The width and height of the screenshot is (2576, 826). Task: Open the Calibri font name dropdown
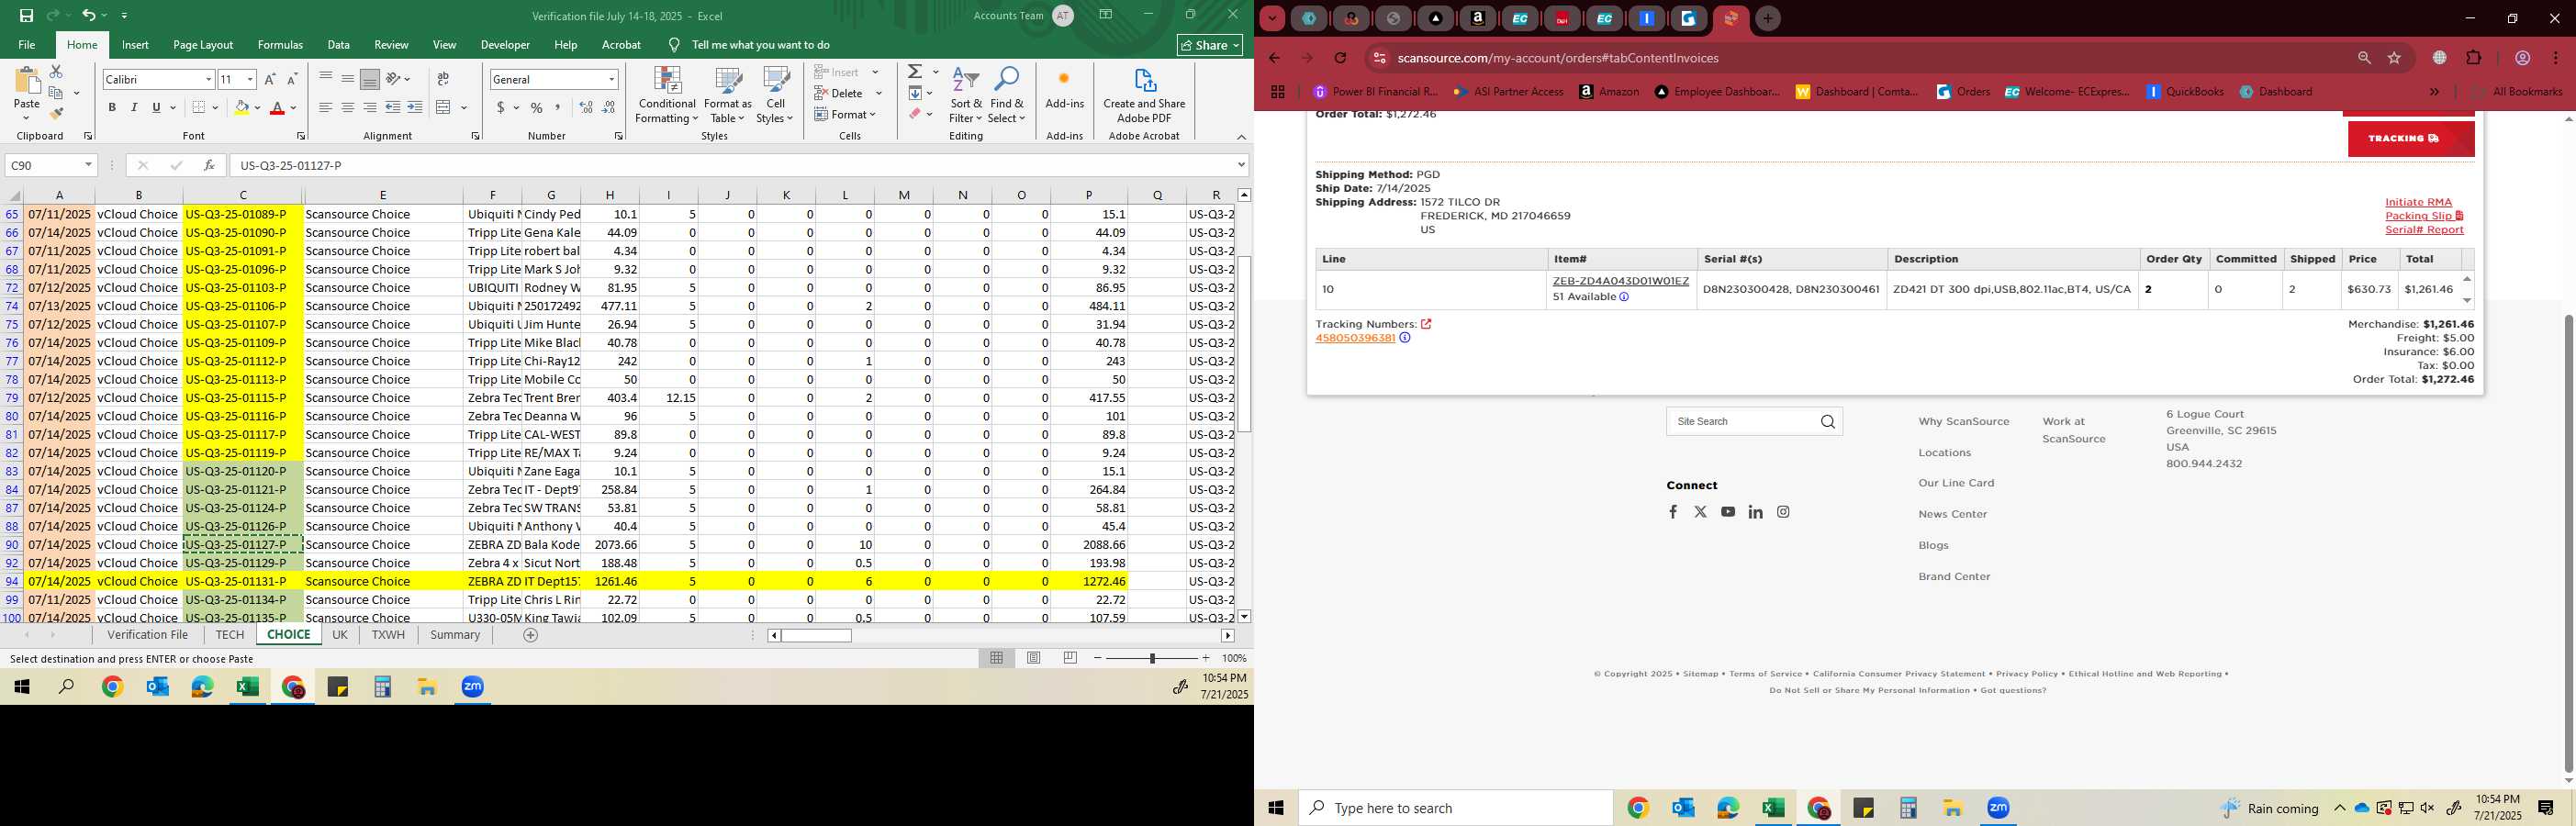tap(208, 79)
